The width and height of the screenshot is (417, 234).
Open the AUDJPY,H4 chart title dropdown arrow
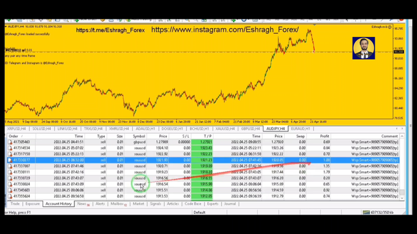[6, 27]
